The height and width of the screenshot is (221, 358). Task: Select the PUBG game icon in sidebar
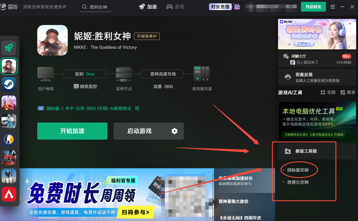(x=9, y=176)
